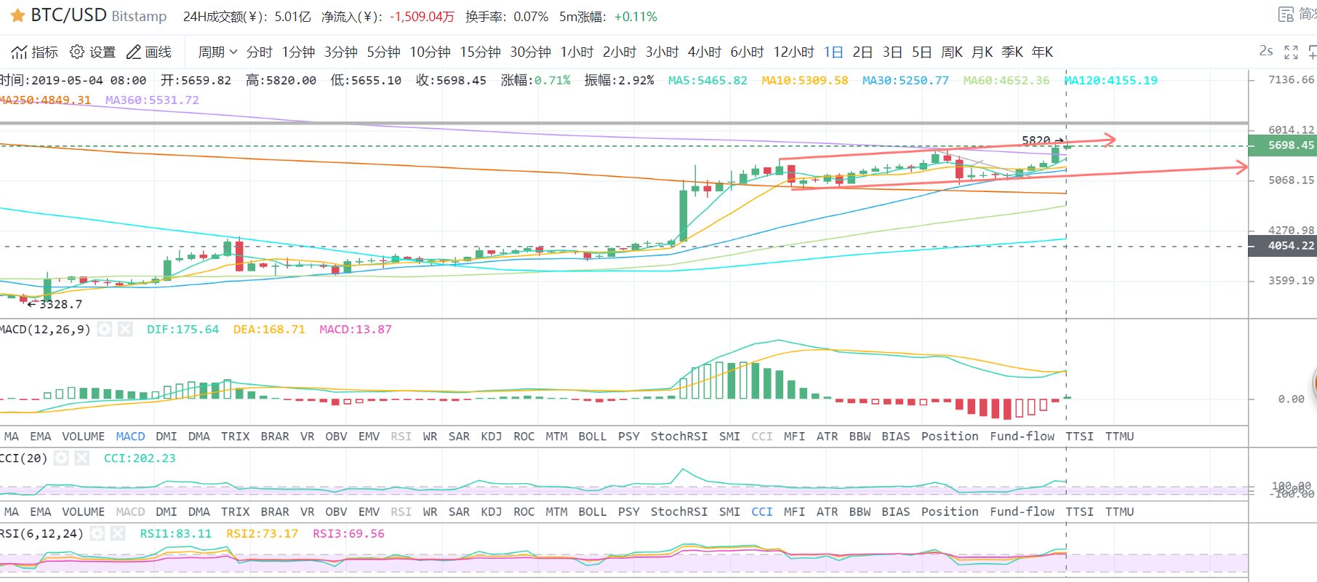Click the 1日 daily interval button
1317x582 pixels.
[833, 52]
